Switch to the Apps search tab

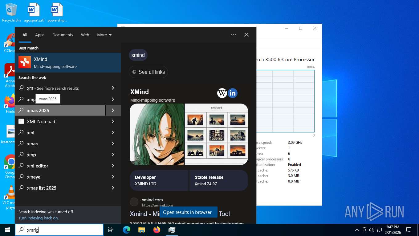[x=40, y=35]
